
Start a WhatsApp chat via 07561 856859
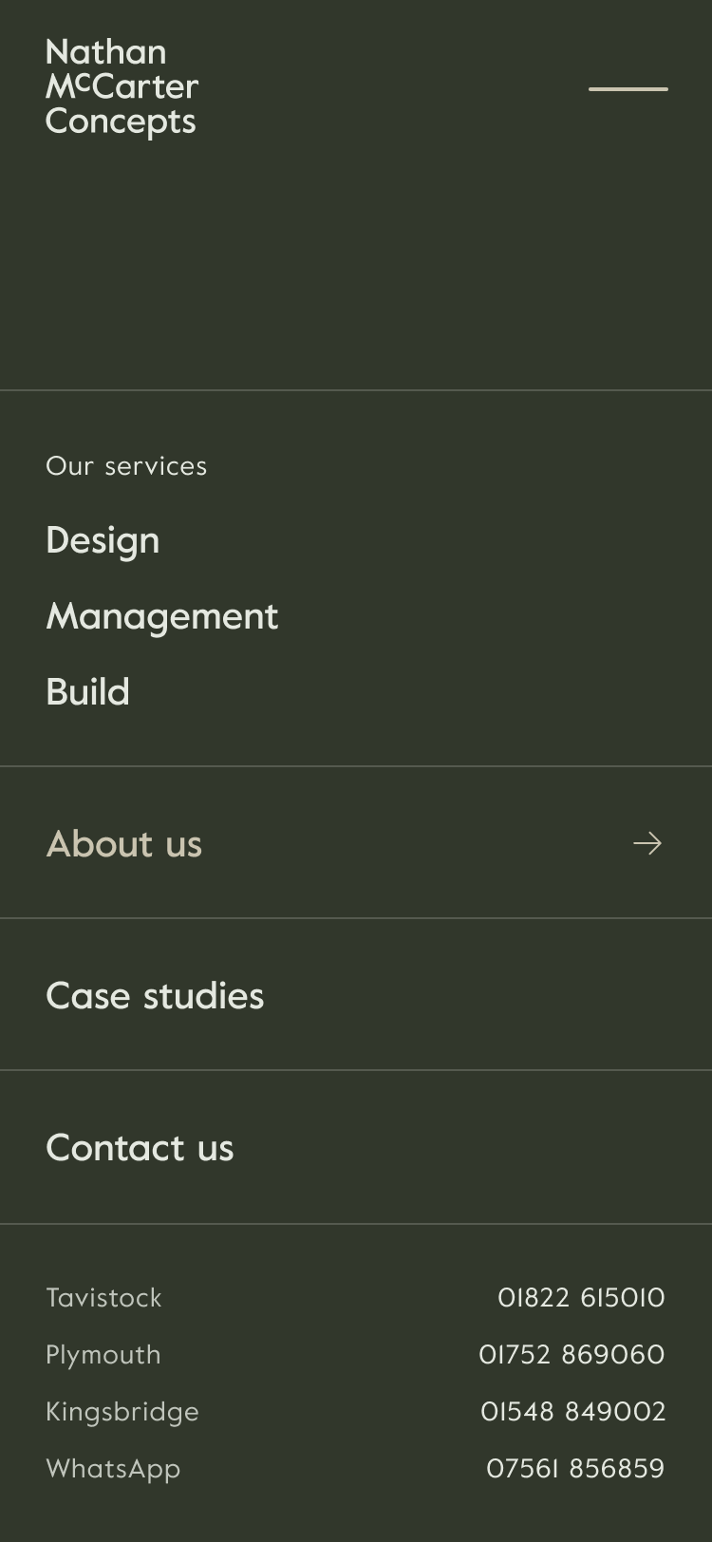click(576, 1468)
